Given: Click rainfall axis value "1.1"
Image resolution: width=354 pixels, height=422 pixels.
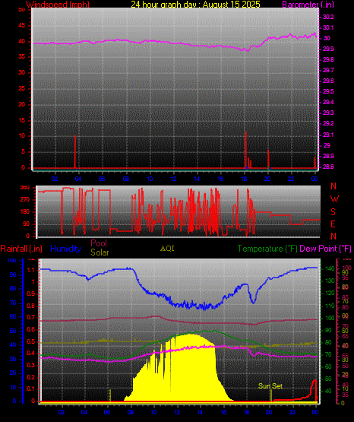Looking at the screenshot, I should point(31,270).
